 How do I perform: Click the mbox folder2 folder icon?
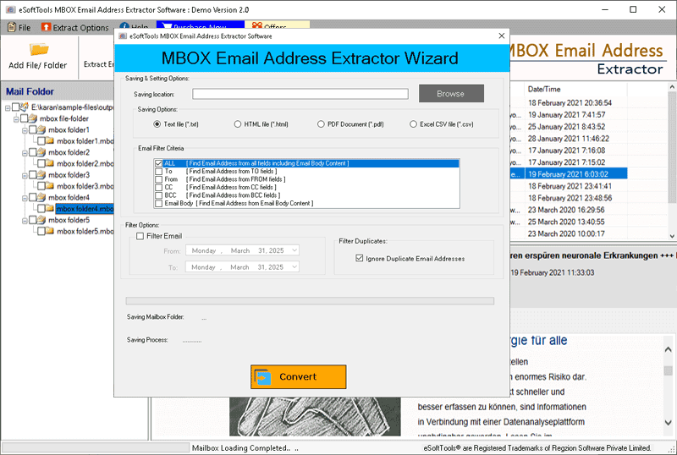point(41,152)
